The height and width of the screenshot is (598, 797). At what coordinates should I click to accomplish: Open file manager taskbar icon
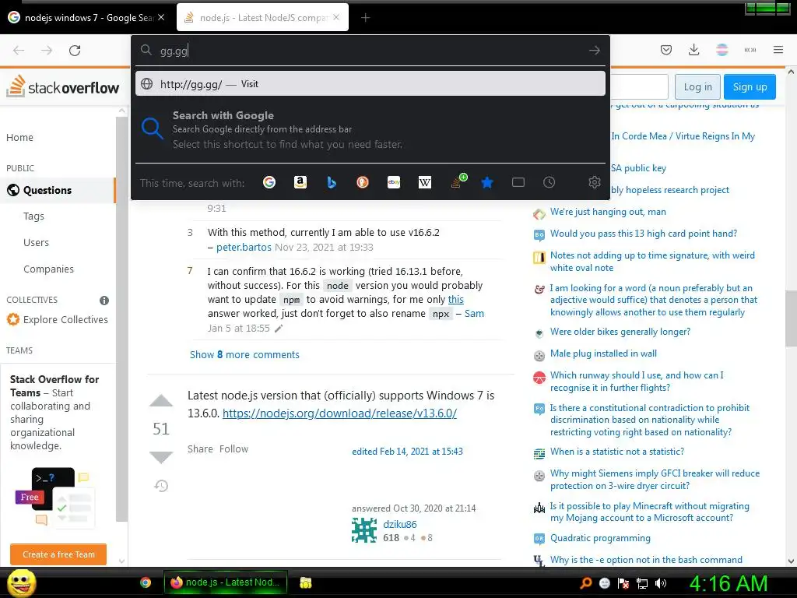[305, 582]
